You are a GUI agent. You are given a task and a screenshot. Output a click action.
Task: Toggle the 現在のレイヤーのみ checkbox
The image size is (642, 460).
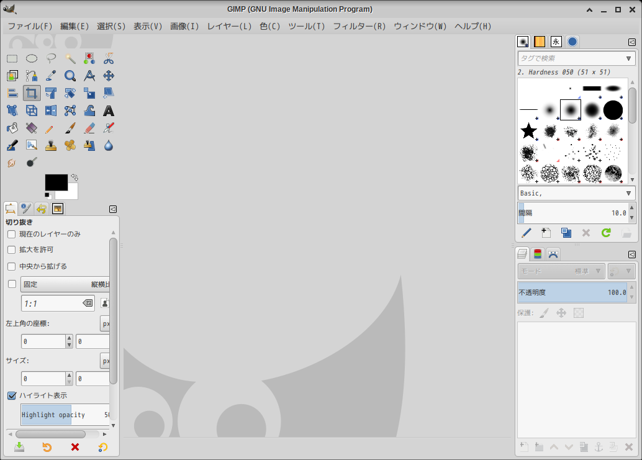point(11,234)
